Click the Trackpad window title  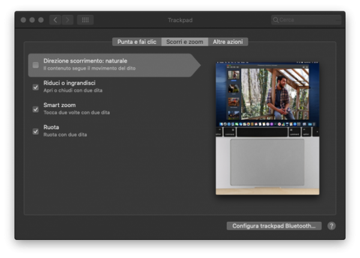(x=180, y=20)
